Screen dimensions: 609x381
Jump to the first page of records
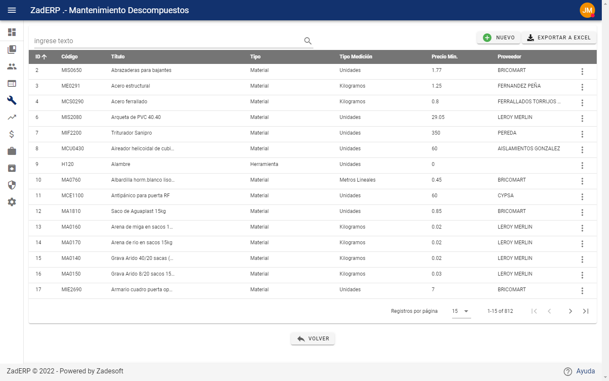click(x=534, y=311)
